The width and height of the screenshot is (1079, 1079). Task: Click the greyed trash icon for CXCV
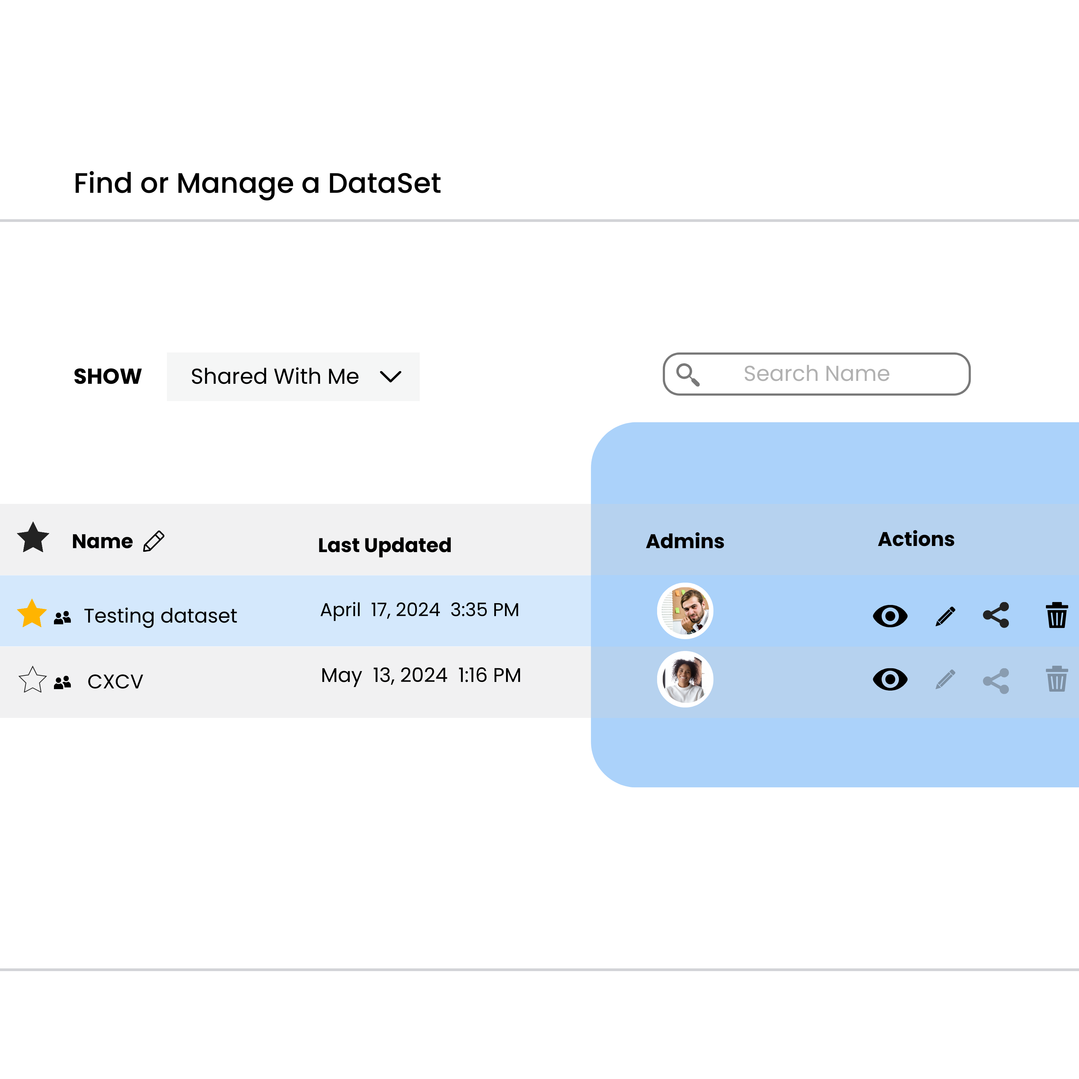pyautogui.click(x=1057, y=679)
